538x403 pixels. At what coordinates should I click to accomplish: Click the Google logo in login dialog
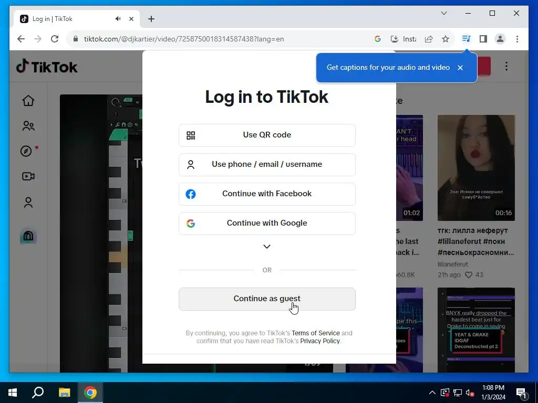click(191, 224)
